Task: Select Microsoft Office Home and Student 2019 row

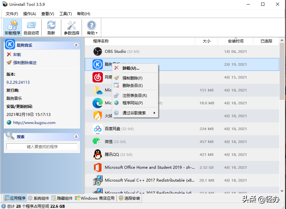Action: tap(182, 167)
